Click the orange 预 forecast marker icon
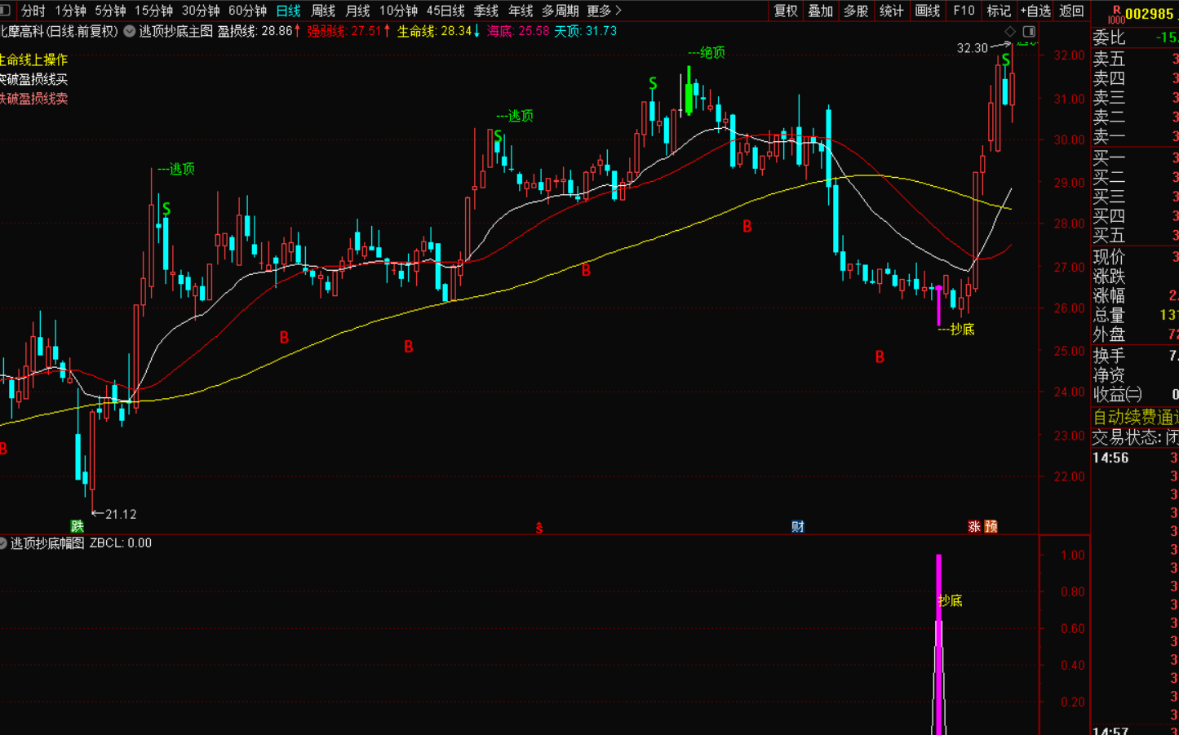 991,526
